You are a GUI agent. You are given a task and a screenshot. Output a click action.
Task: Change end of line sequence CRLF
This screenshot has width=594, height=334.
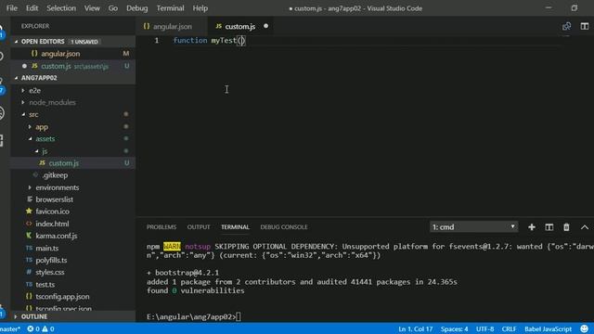point(510,329)
